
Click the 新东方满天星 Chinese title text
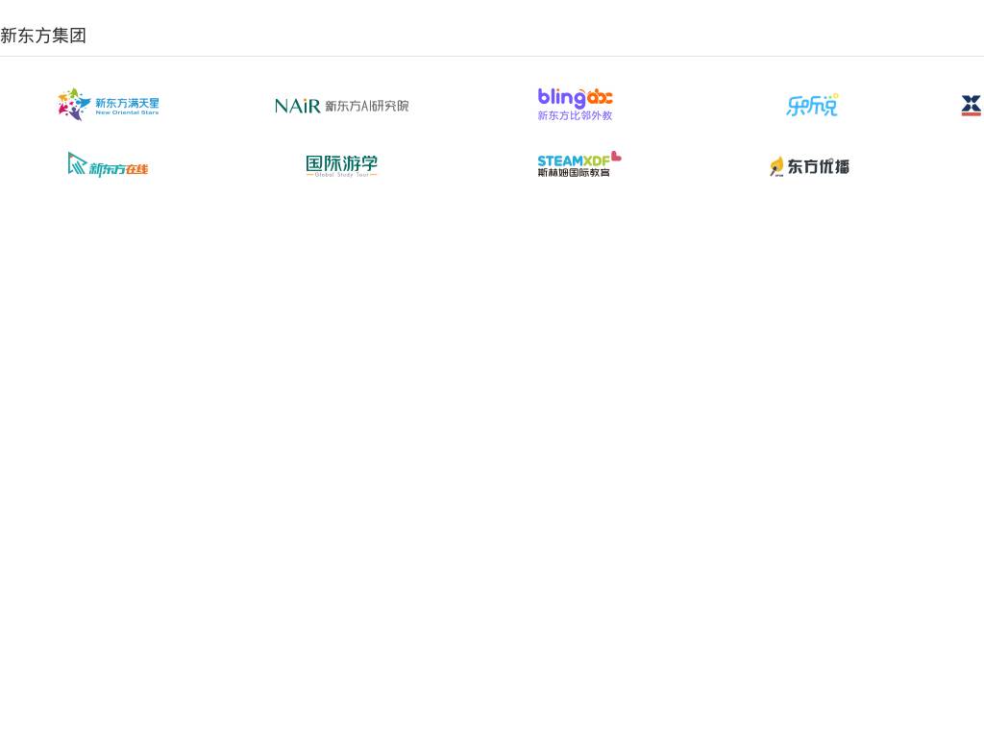127,102
